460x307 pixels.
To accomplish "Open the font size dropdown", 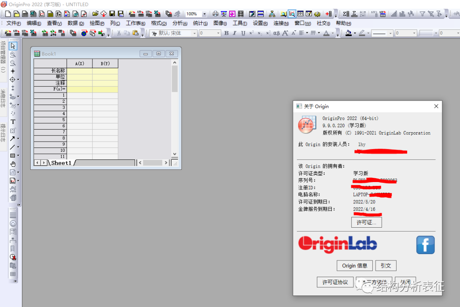I will pyautogui.click(x=218, y=34).
